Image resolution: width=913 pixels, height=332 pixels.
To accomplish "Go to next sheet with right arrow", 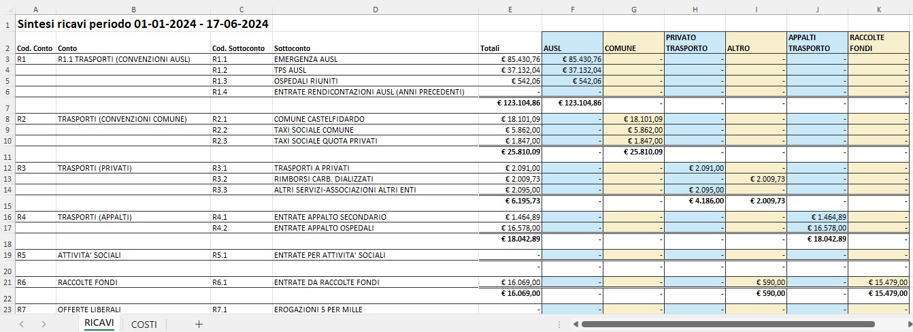I will click(44, 324).
